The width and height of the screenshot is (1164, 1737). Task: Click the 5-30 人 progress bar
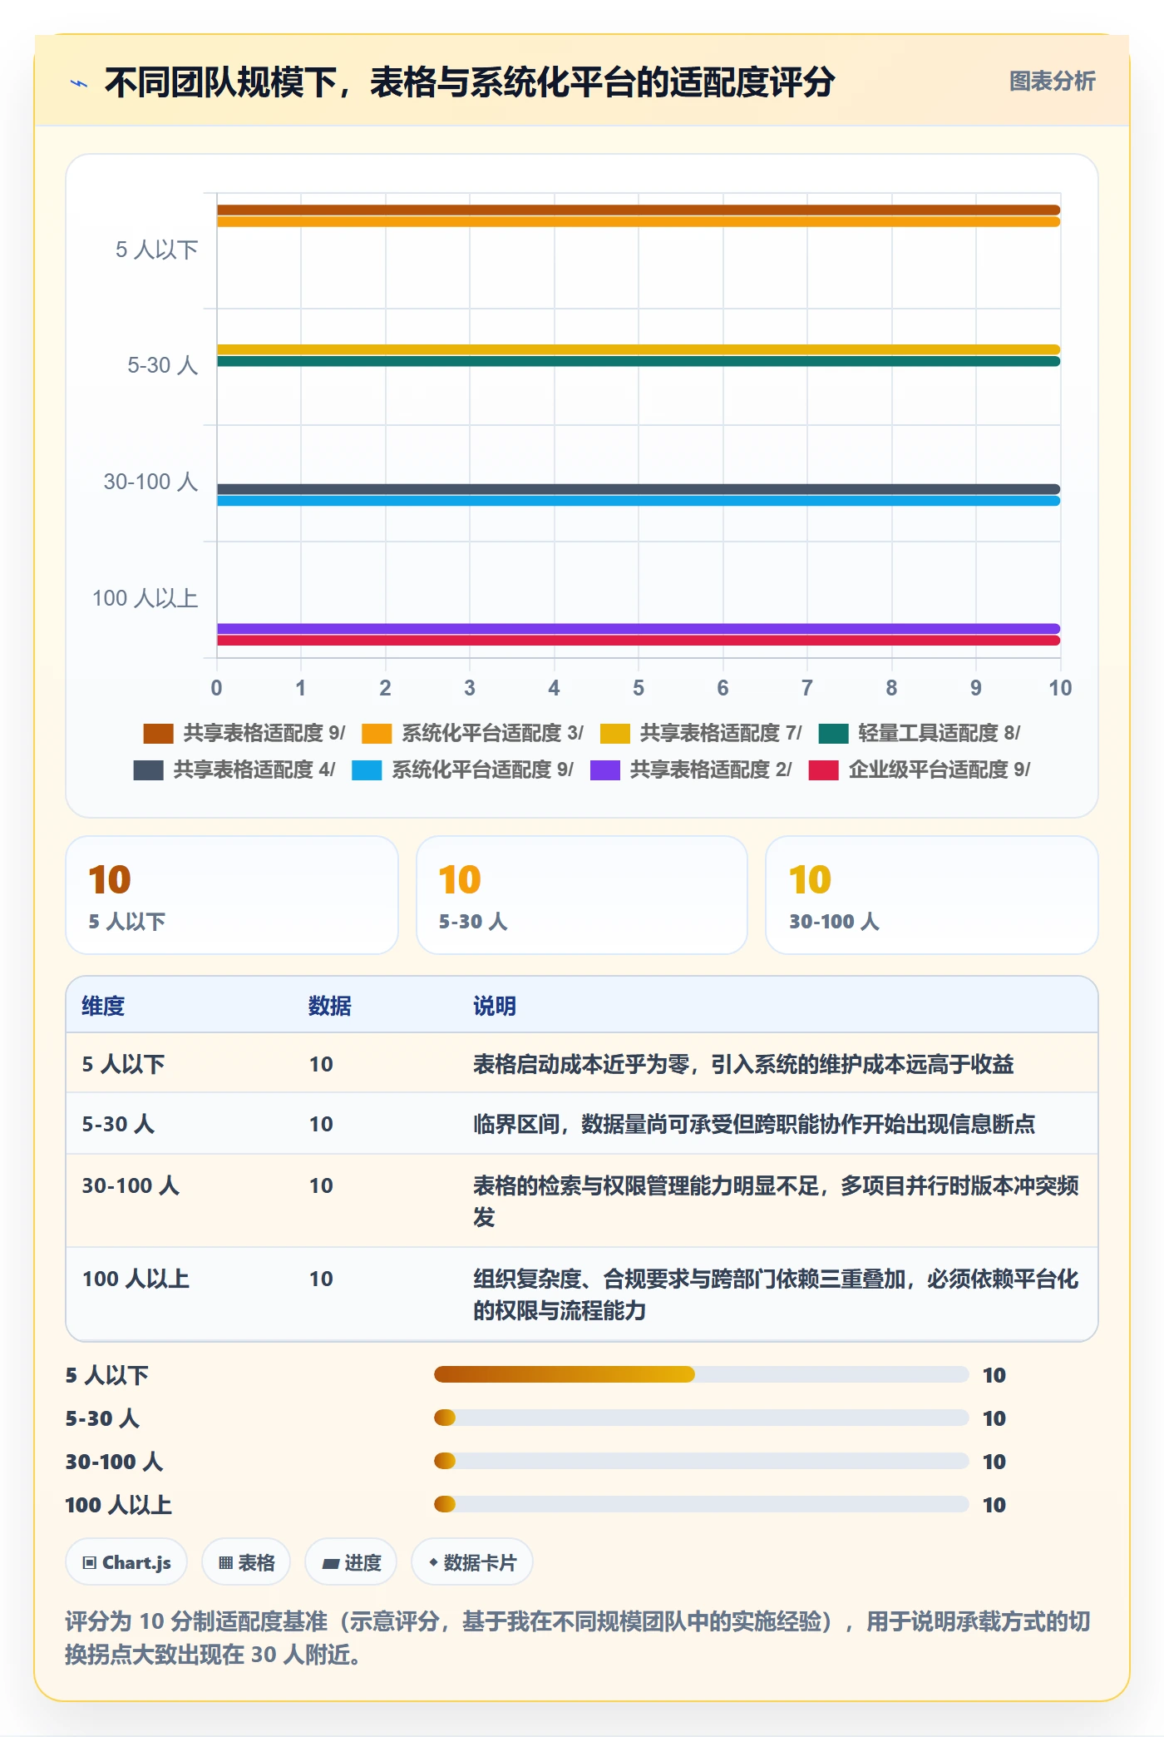(702, 1418)
